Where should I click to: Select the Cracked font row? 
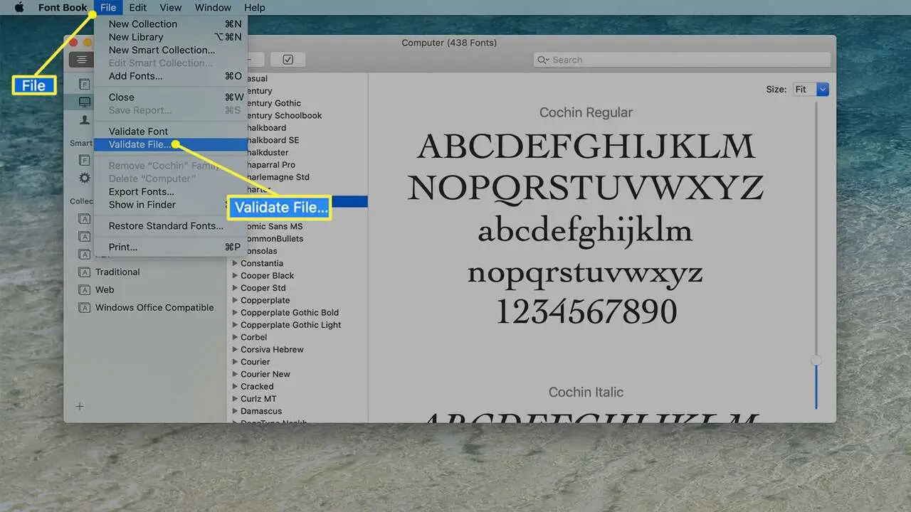297,386
